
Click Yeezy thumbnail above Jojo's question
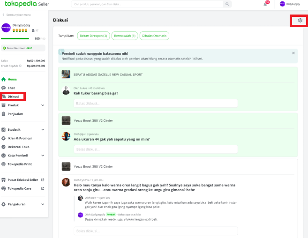66,120
